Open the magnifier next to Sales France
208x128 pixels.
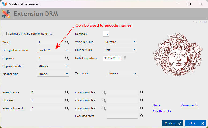(x=67, y=92)
